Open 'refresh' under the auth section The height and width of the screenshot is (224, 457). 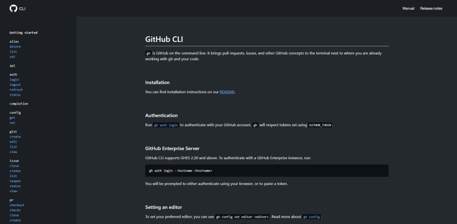[16, 90]
